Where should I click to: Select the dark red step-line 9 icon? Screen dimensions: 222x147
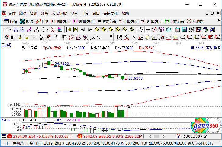click(x=36, y=30)
